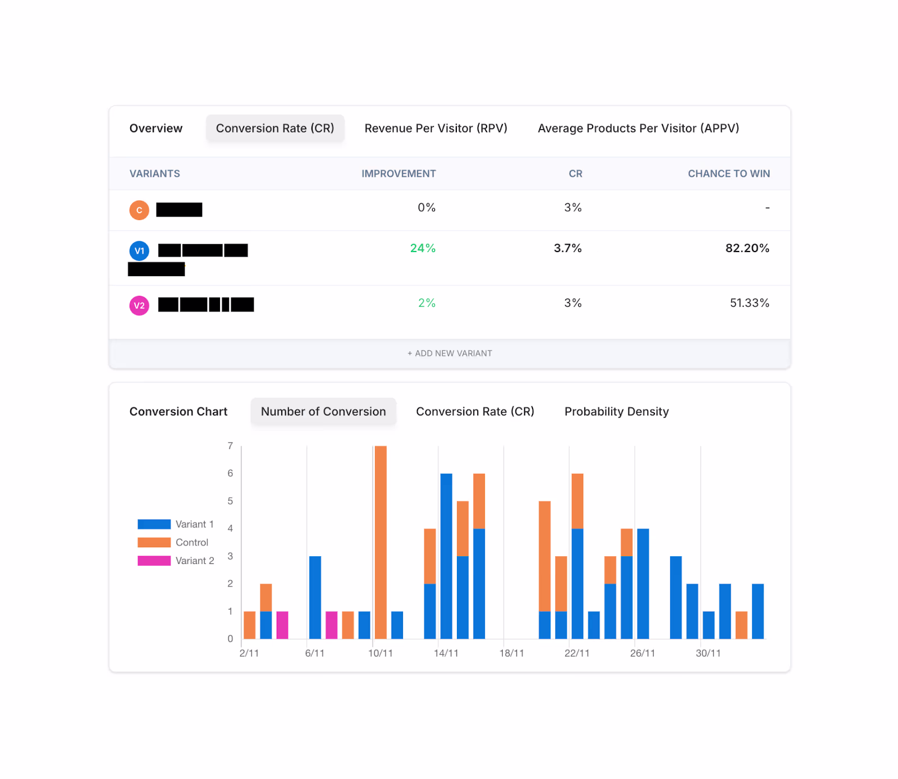Viewport: 898px width, 779px height.
Task: Click the blue V1 variant badge
Action: pos(139,251)
